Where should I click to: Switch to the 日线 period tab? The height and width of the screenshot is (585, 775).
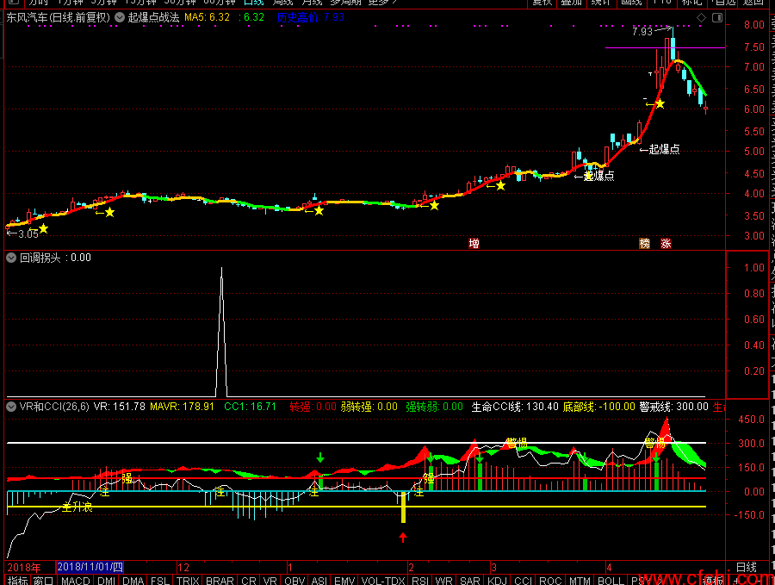click(253, 3)
